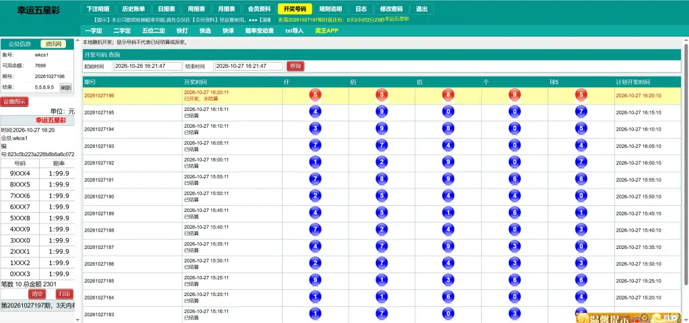Click the 退出 logout tab
The height and width of the screenshot is (323, 689).
click(x=422, y=9)
